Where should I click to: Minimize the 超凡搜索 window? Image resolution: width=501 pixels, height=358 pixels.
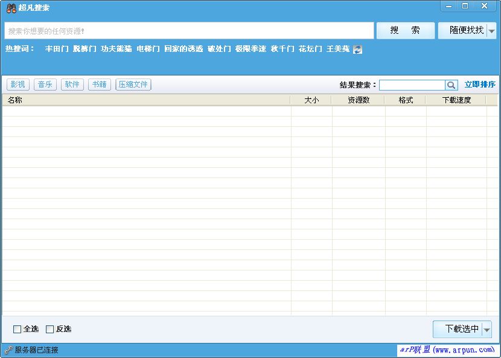[x=448, y=6]
